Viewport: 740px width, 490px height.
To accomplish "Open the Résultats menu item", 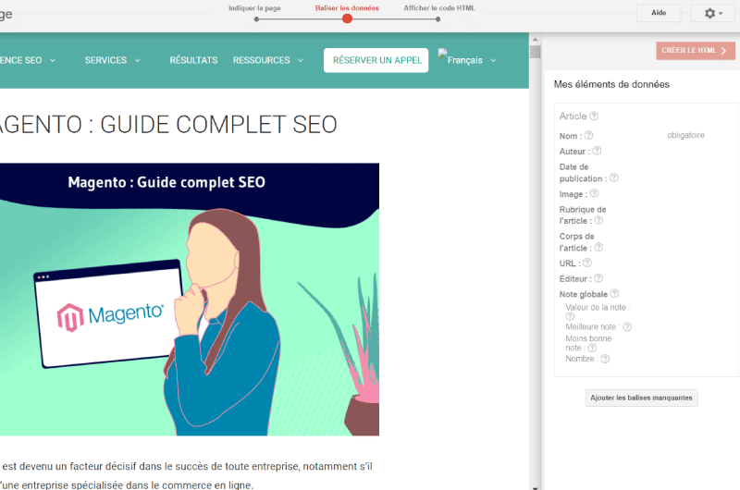I will pyautogui.click(x=193, y=60).
